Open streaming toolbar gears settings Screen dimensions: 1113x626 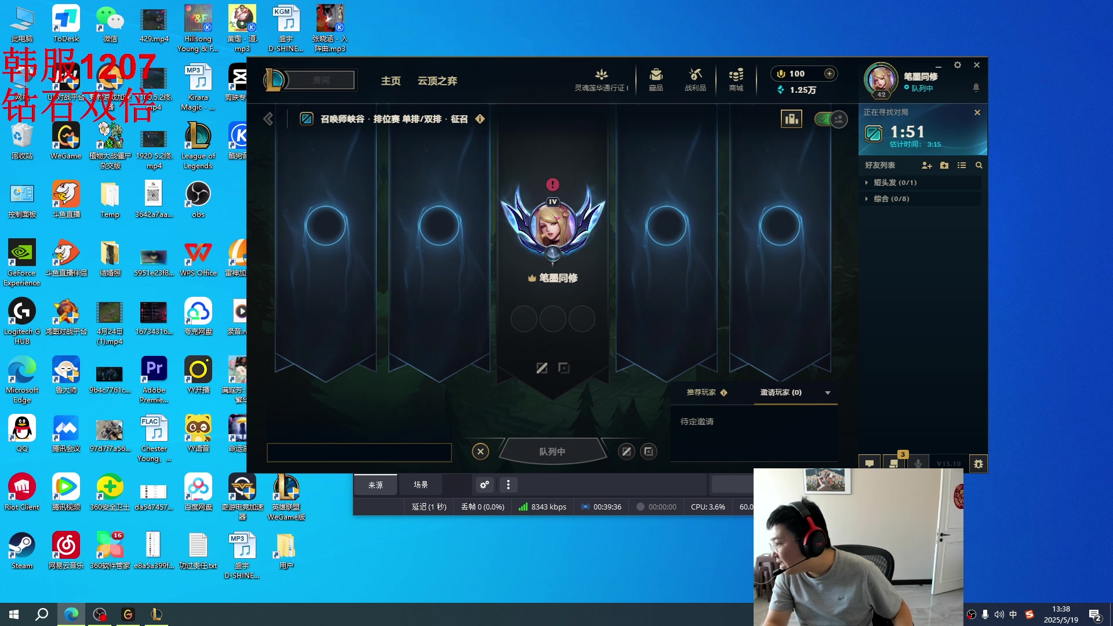(x=484, y=485)
